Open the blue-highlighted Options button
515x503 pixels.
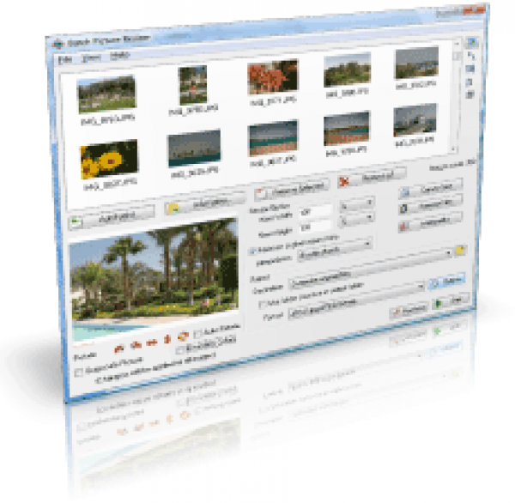(446, 282)
